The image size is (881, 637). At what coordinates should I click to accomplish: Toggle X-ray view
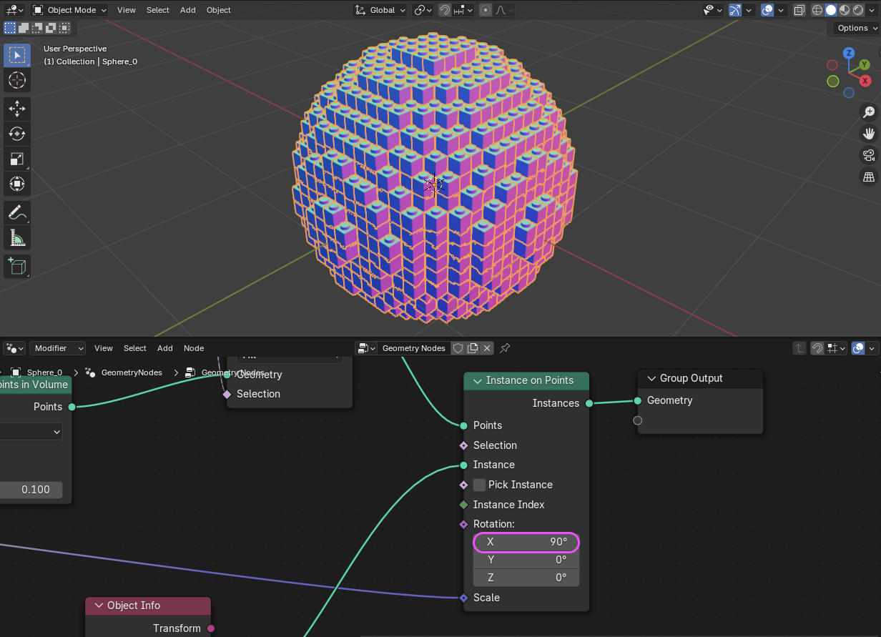tap(799, 10)
